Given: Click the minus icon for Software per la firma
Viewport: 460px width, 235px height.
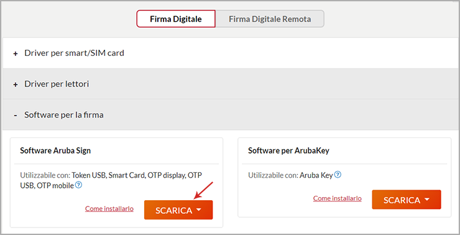Looking at the screenshot, I should (16, 115).
